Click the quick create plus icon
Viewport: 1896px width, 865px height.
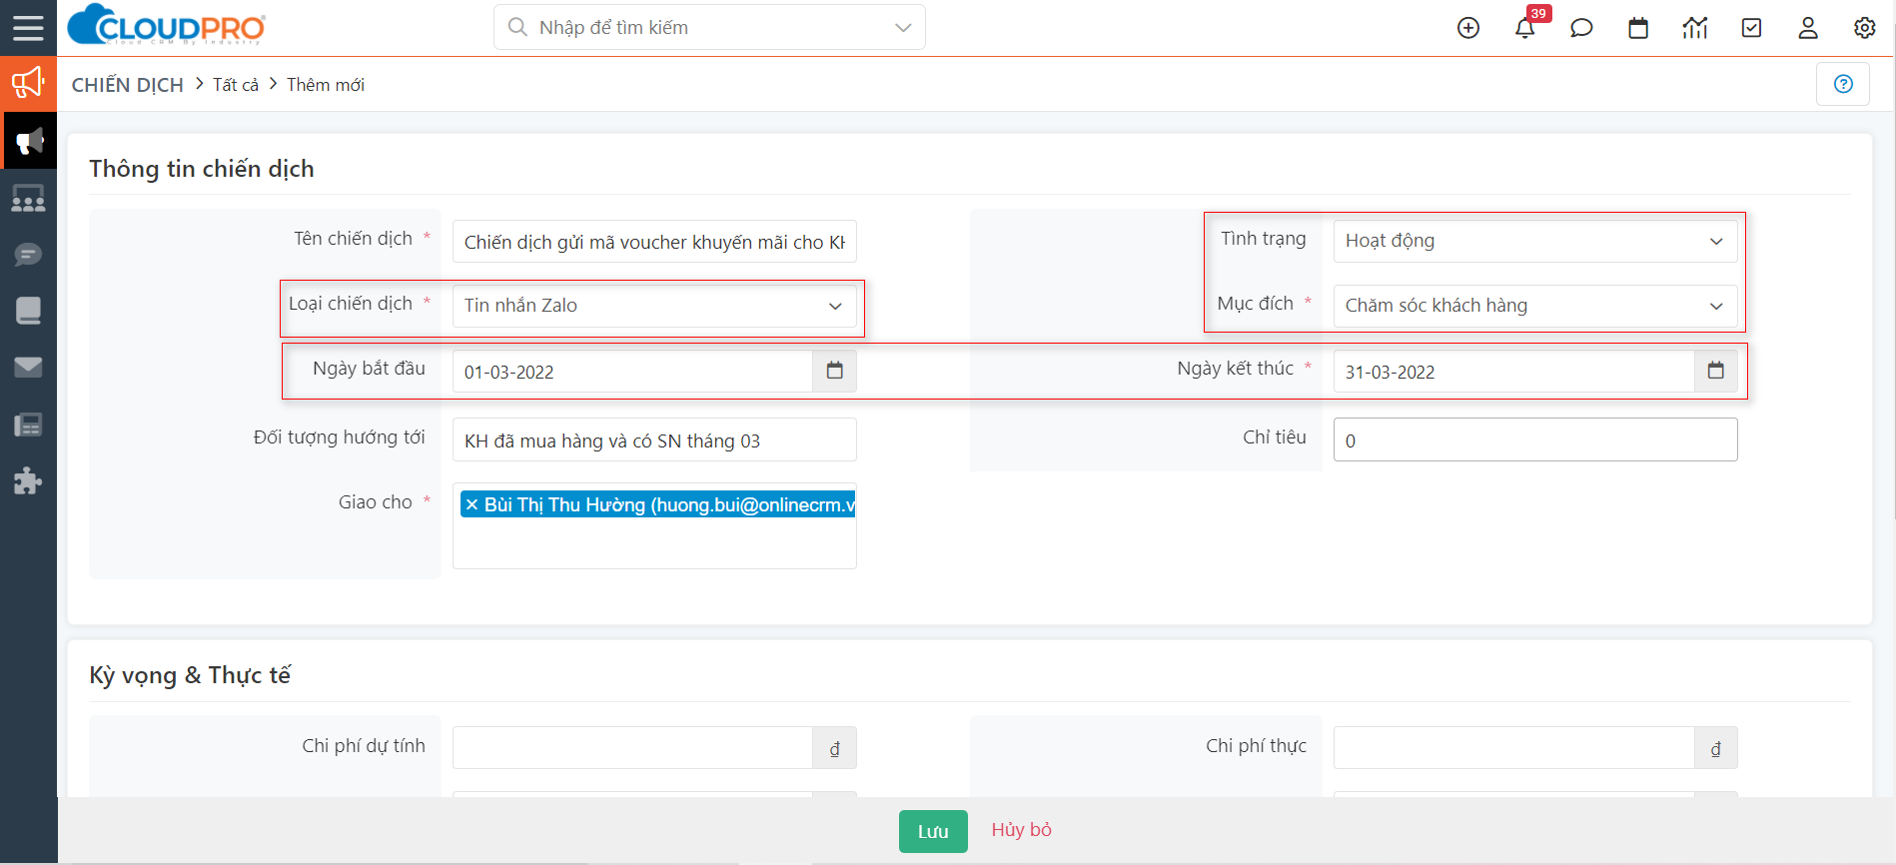1468,28
